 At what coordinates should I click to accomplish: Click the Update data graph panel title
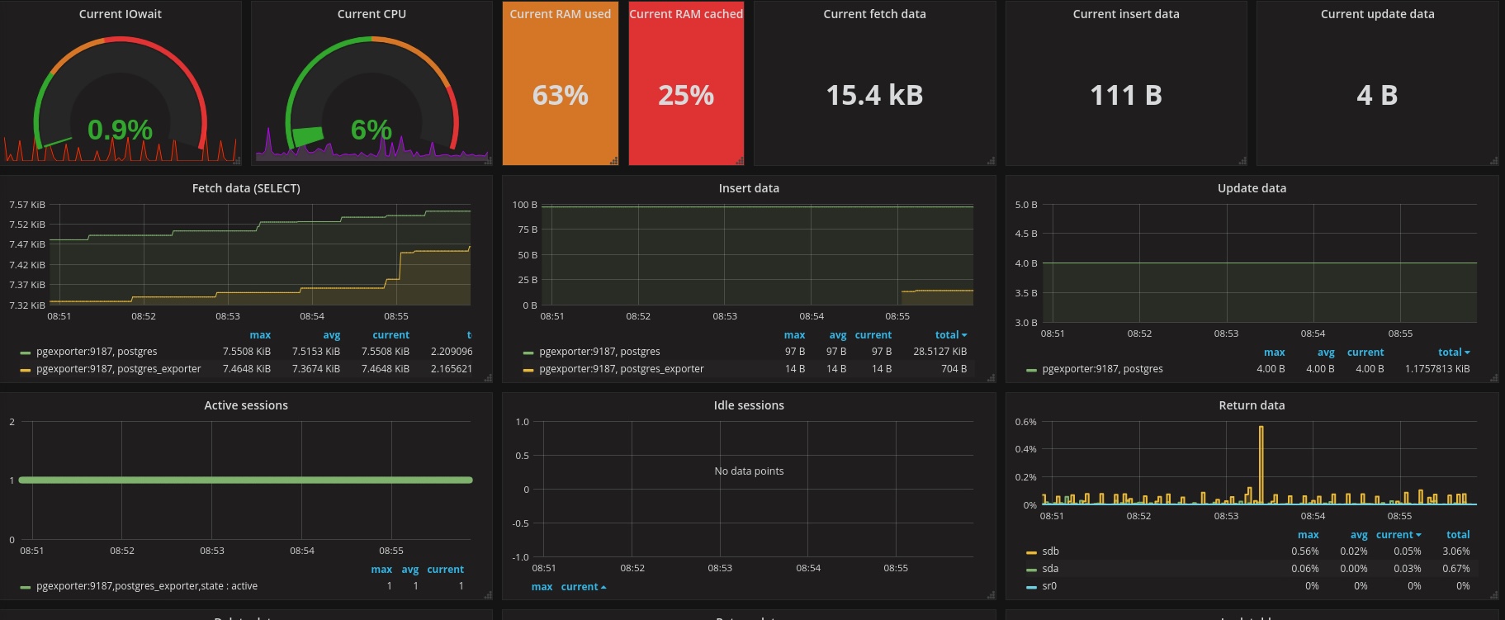1252,188
